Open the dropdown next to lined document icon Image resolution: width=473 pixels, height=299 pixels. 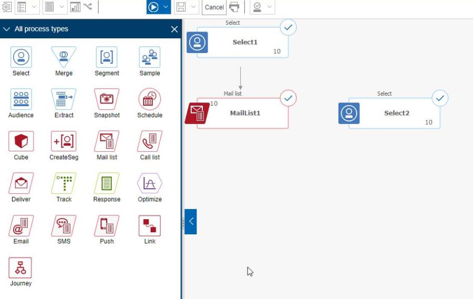coord(62,7)
